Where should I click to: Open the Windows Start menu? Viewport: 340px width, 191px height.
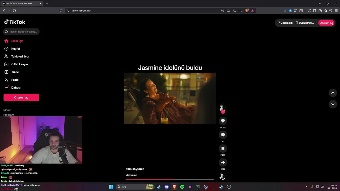(111, 187)
